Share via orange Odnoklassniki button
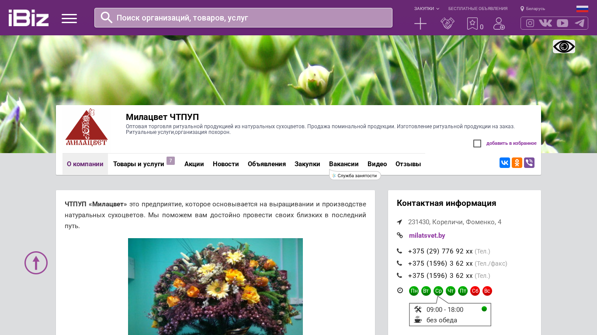Screen dimensions: 597x335 (x=517, y=163)
